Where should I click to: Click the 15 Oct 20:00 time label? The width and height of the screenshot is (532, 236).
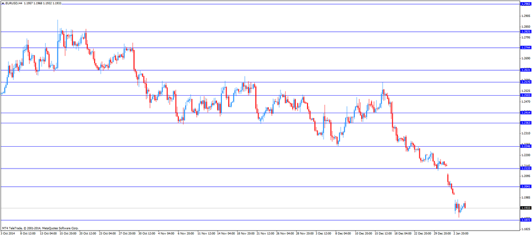(68, 234)
